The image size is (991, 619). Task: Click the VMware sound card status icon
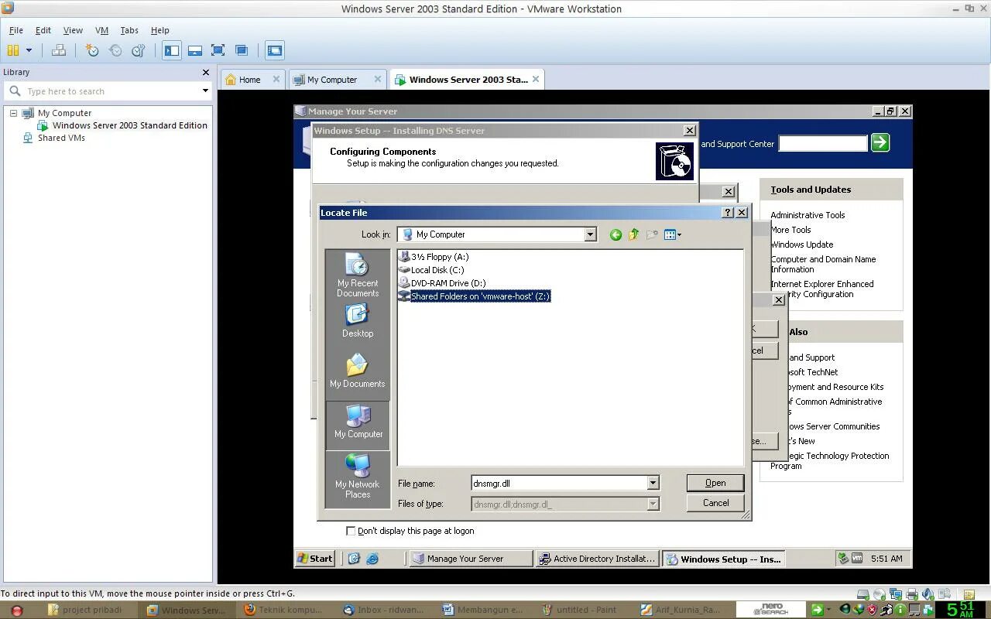pyautogui.click(x=928, y=594)
